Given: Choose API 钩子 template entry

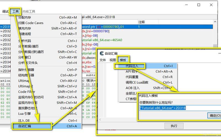Looking at the screenshot, I should [147, 71].
